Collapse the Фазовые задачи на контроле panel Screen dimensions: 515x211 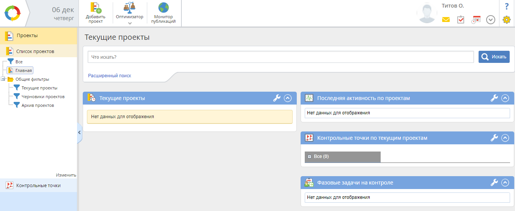505,183
